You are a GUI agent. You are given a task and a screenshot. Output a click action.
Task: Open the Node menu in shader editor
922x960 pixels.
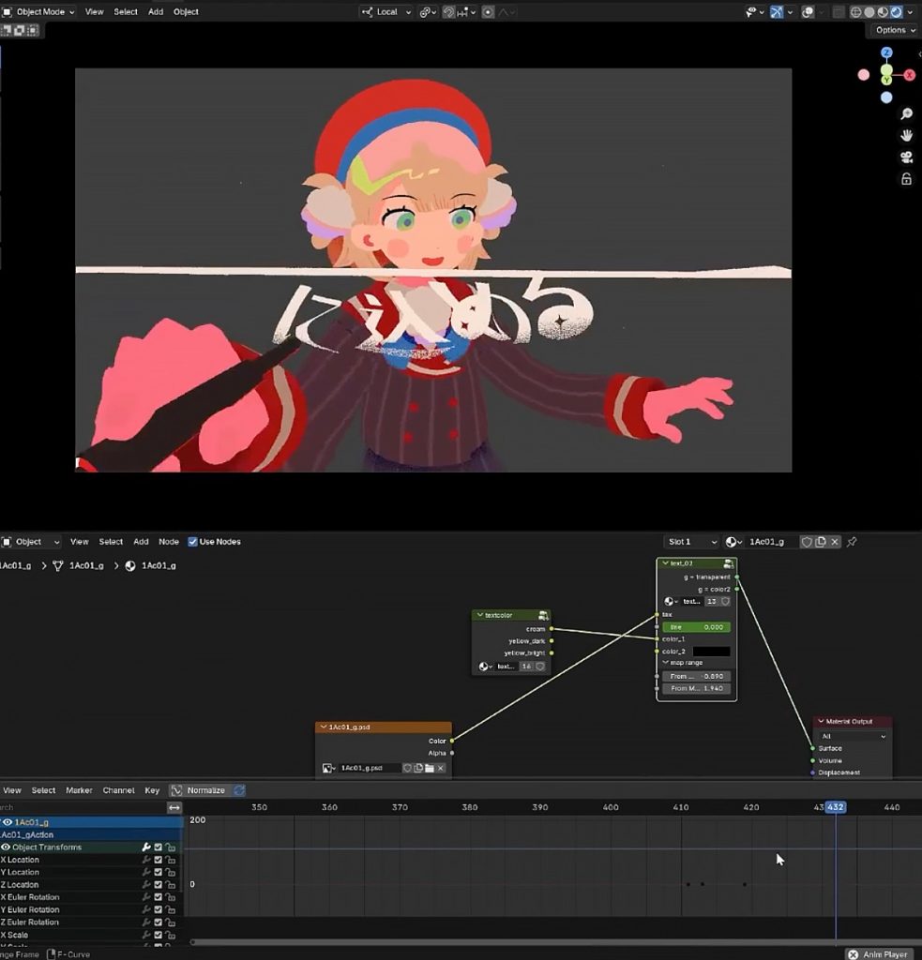tap(169, 542)
